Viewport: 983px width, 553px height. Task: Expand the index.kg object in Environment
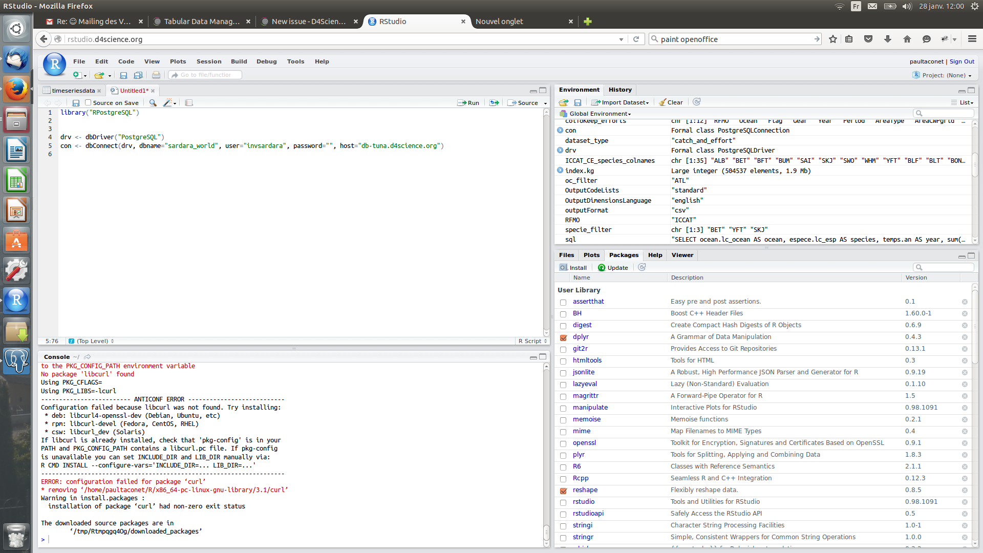coord(560,171)
